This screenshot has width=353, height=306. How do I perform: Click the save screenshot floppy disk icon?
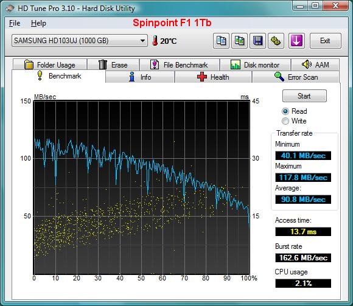pyautogui.click(x=258, y=41)
